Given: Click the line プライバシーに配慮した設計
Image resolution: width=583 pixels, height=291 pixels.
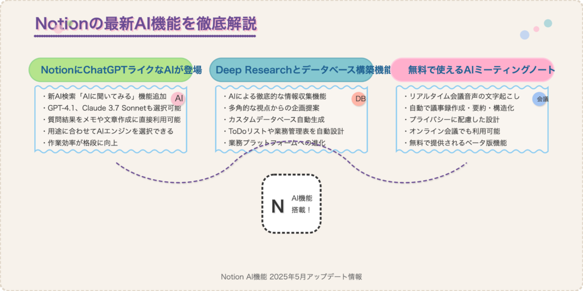Looking at the screenshot, I should point(451,120).
